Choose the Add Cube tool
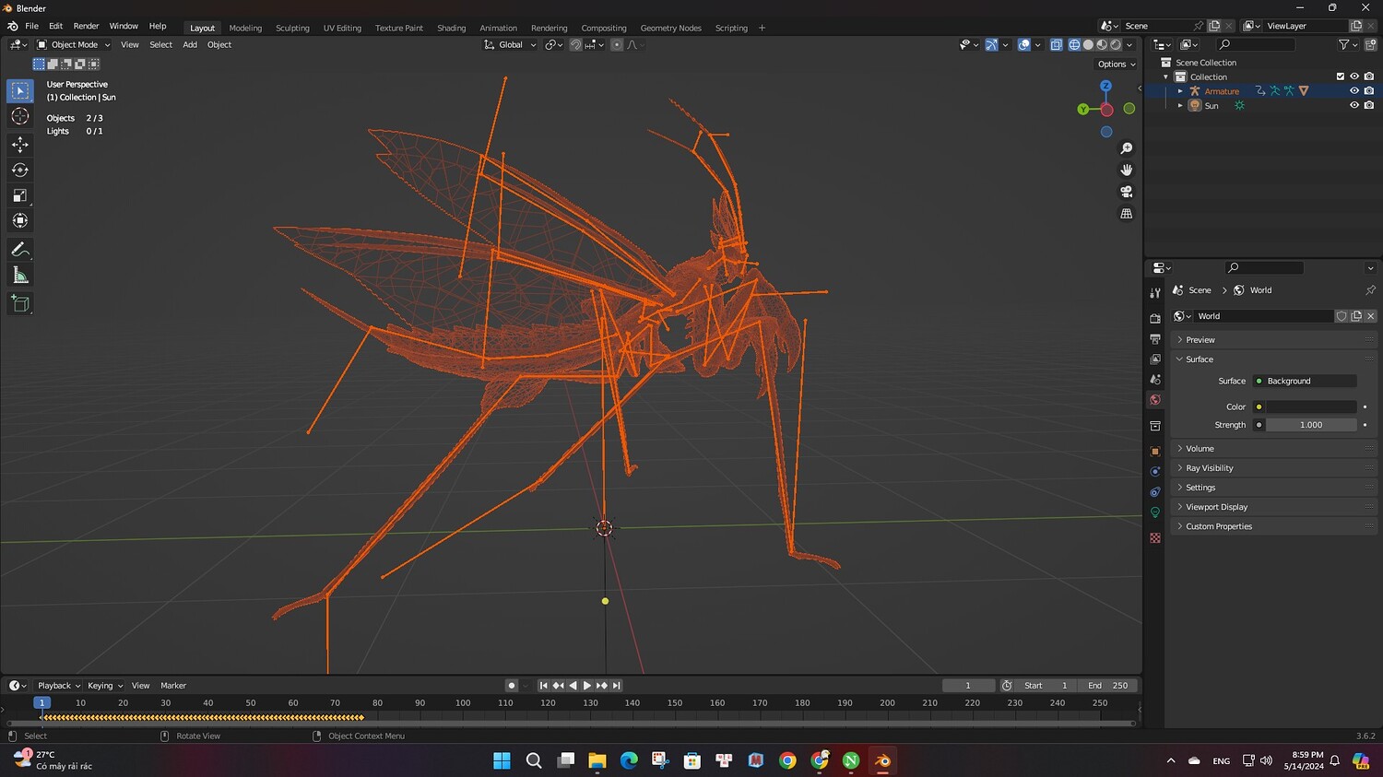The image size is (1383, 777). pos(20,304)
